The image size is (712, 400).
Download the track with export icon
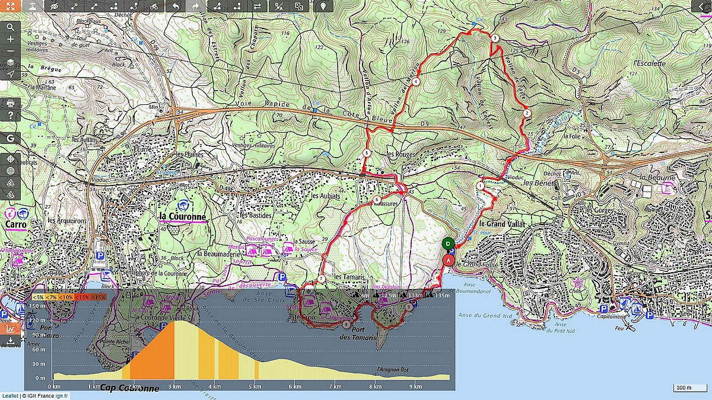[10, 341]
